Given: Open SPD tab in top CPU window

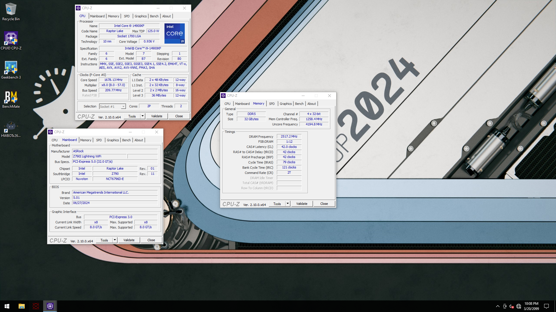Looking at the screenshot, I should [x=127, y=16].
